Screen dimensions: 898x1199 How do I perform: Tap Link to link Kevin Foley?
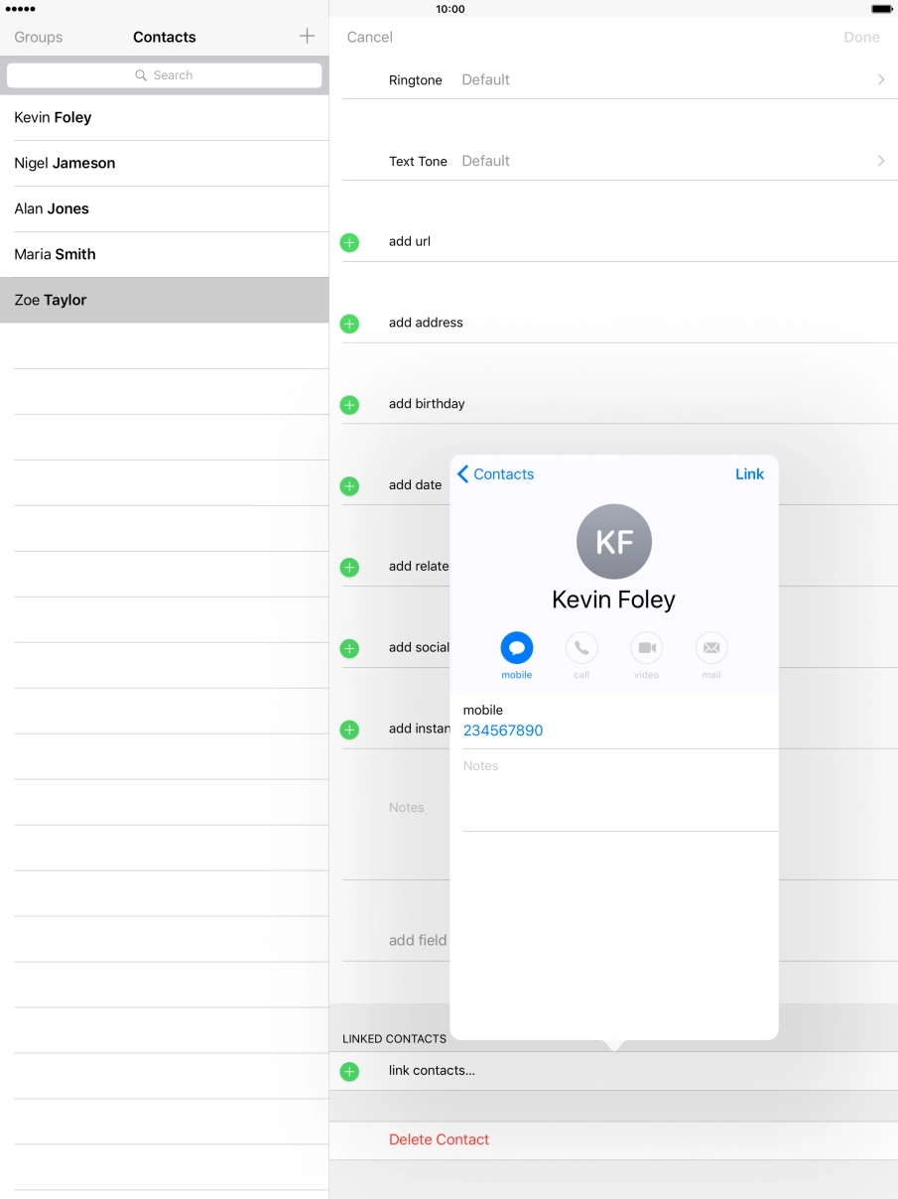point(749,474)
